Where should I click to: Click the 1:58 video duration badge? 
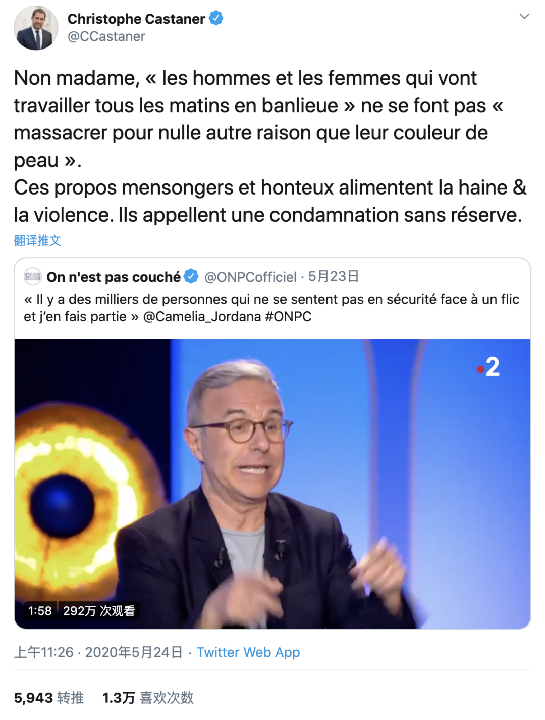(x=40, y=611)
